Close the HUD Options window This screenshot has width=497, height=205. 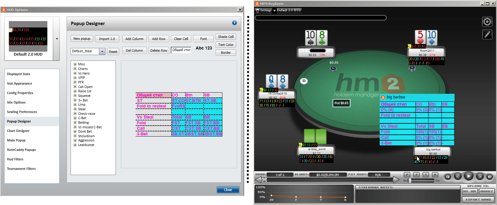(240, 10)
